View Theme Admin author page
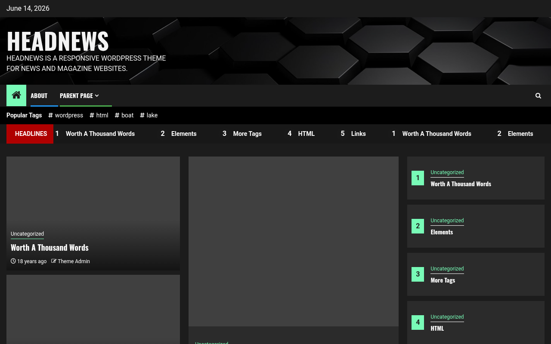This screenshot has width=551, height=344. 74,261
